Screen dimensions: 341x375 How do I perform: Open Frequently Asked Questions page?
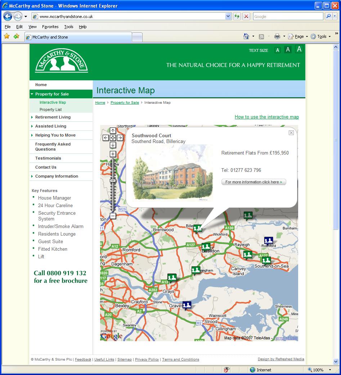pyautogui.click(x=53, y=147)
